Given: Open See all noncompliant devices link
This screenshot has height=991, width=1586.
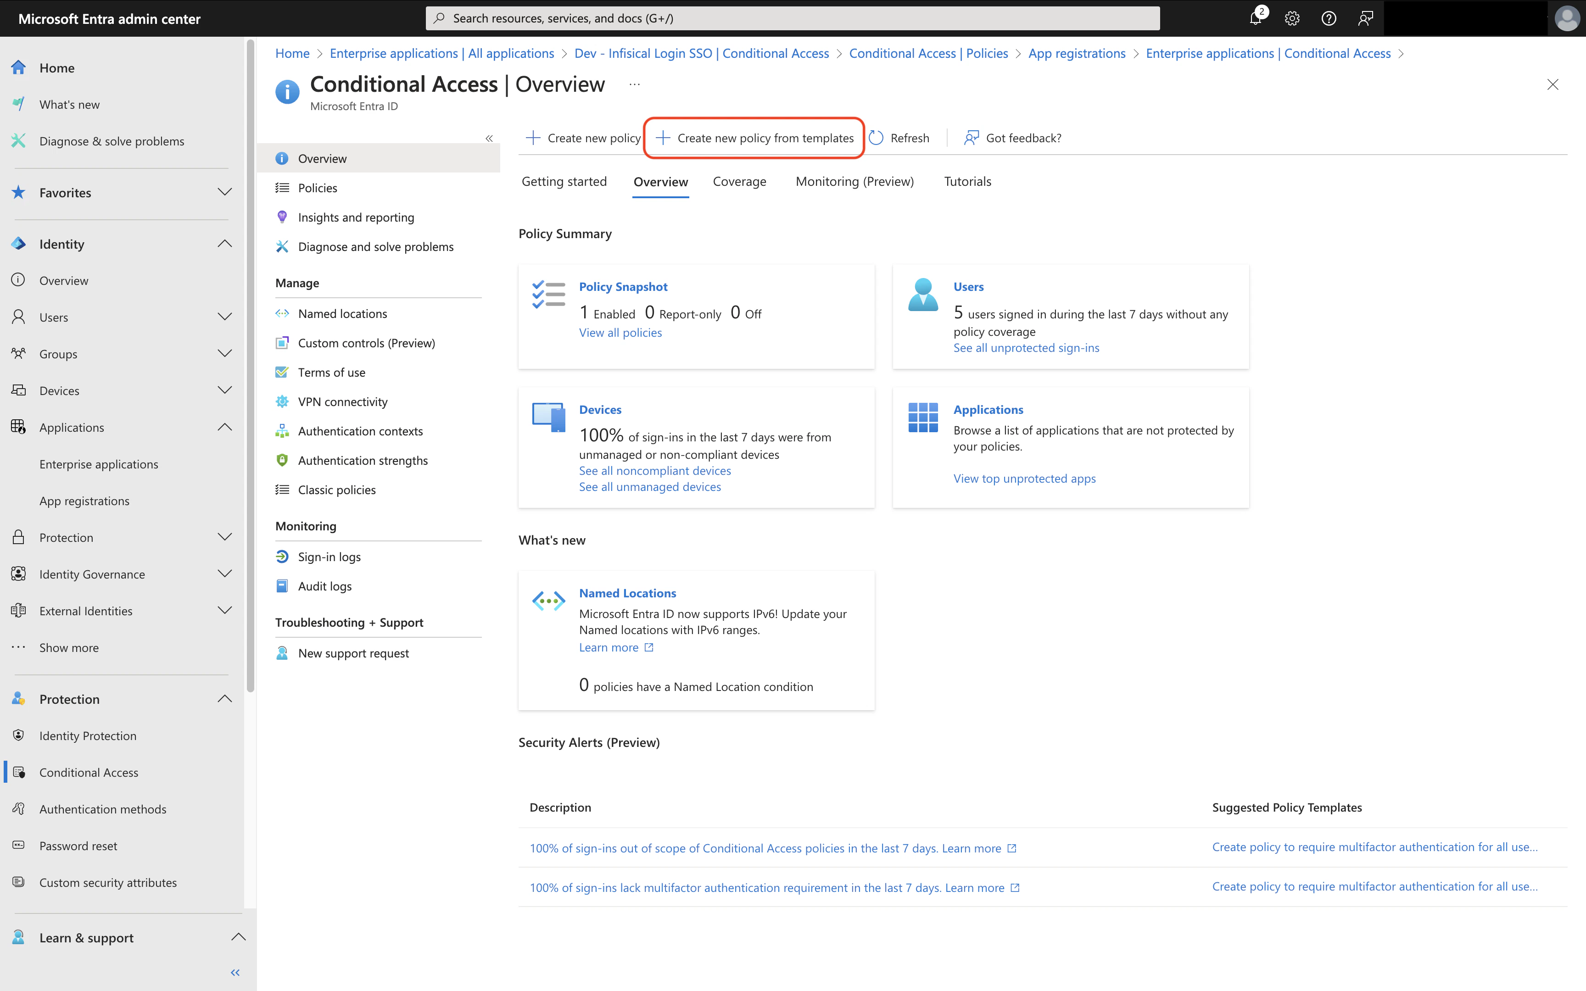Looking at the screenshot, I should click(655, 471).
